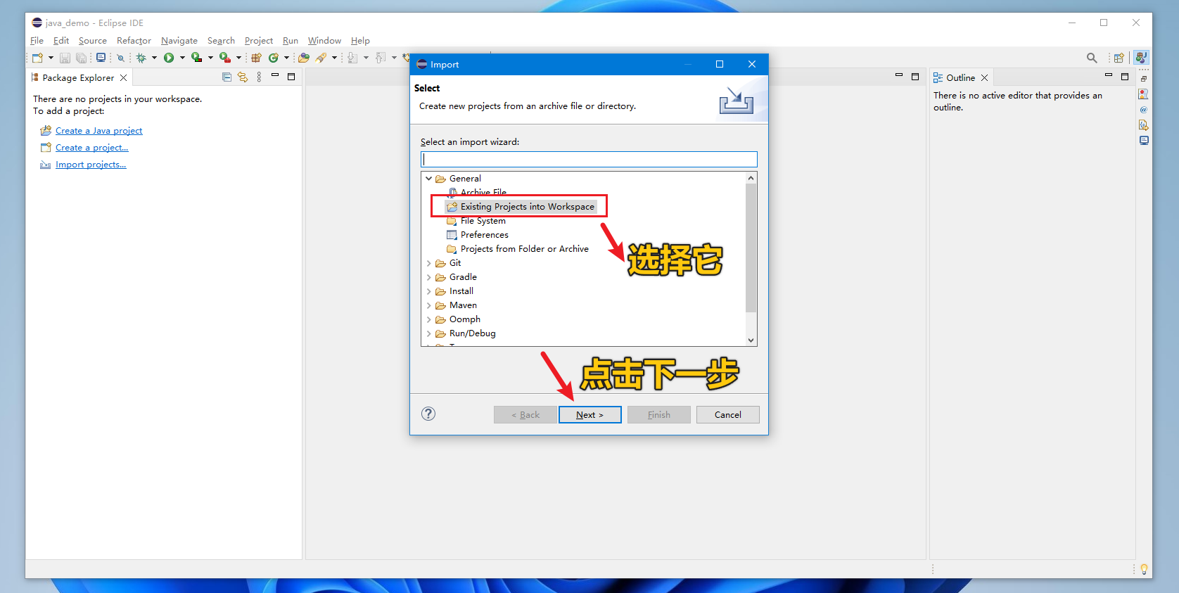The image size is (1179, 593).
Task: Select the Outline tab
Action: click(x=960, y=77)
